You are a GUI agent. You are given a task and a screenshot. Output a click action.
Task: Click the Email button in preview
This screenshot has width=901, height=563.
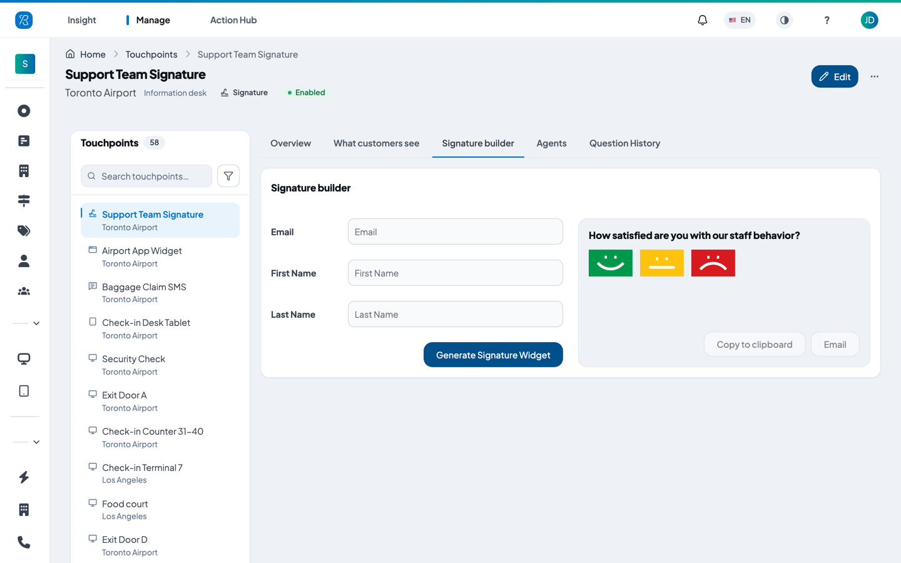pos(835,344)
